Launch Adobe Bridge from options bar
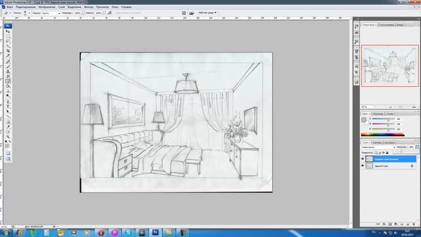Viewport: 421px width, 237px height. click(x=191, y=13)
